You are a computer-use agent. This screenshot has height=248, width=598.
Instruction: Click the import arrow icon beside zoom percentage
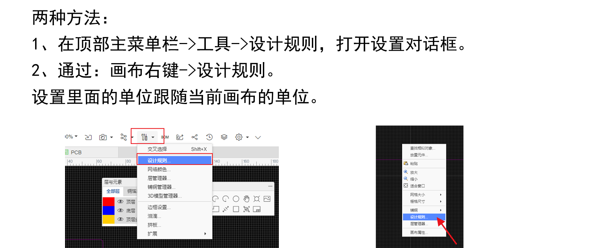[x=88, y=137]
